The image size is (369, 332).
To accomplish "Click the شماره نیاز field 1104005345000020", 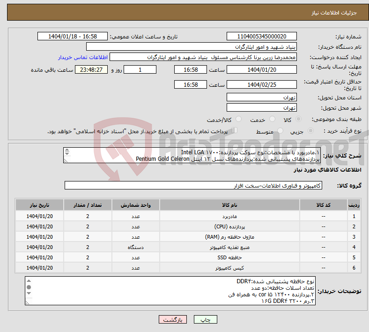I will 261,36.
